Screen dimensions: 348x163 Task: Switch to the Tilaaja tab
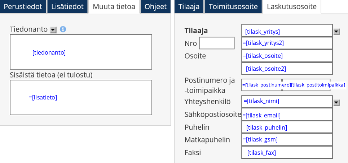coord(189,6)
